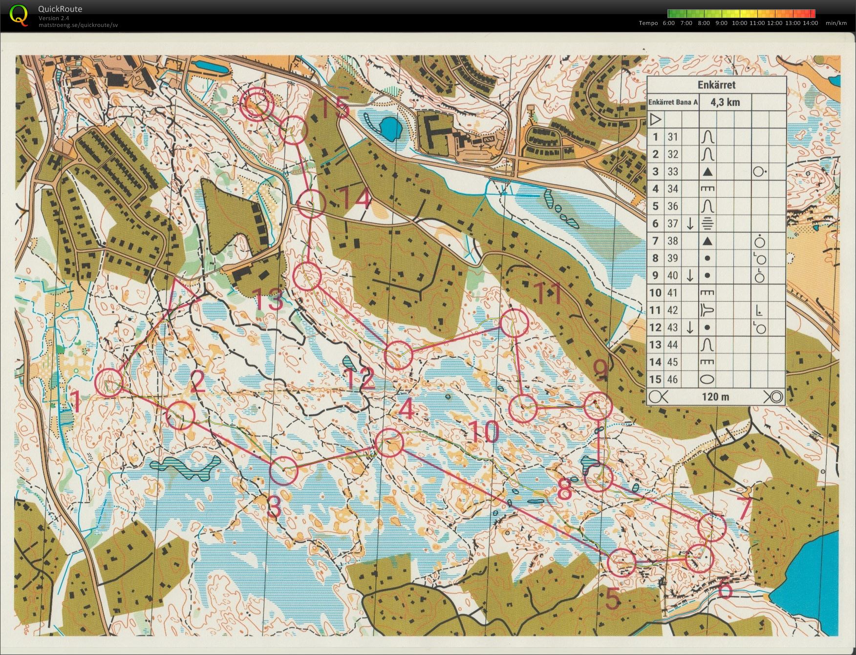Image resolution: width=856 pixels, height=655 pixels.
Task: Click the QuickRoute title text
Action: 60,9
